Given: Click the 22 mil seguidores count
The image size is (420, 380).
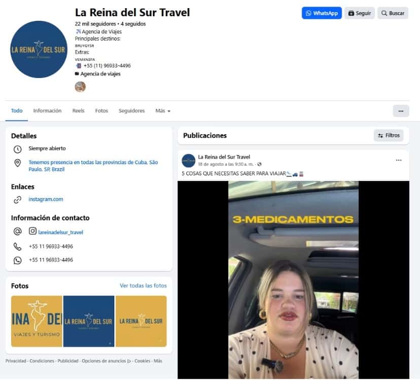Looking at the screenshot, I should tap(95, 24).
